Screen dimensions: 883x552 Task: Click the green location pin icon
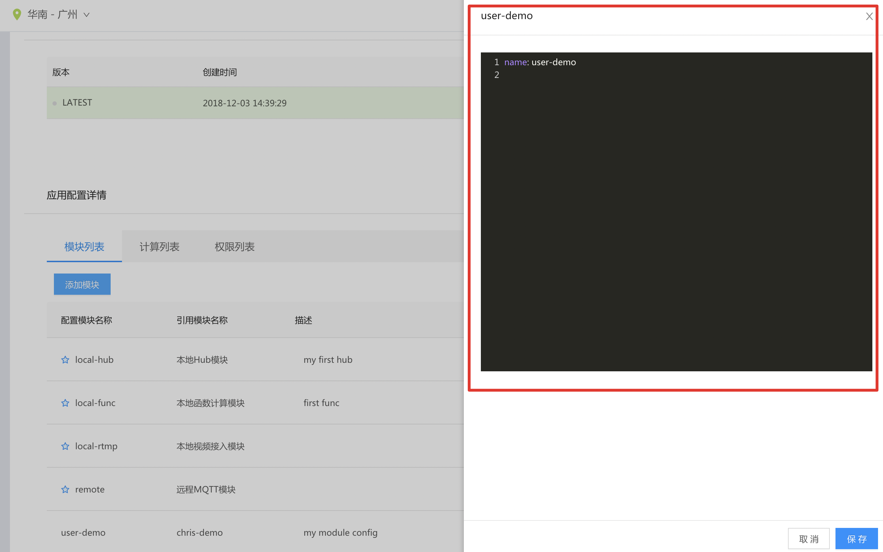(17, 15)
